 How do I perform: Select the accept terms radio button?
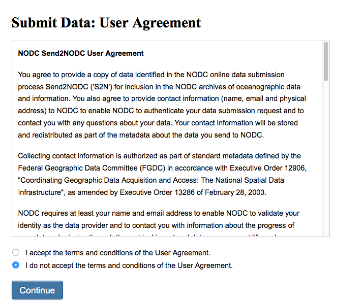click(x=16, y=252)
